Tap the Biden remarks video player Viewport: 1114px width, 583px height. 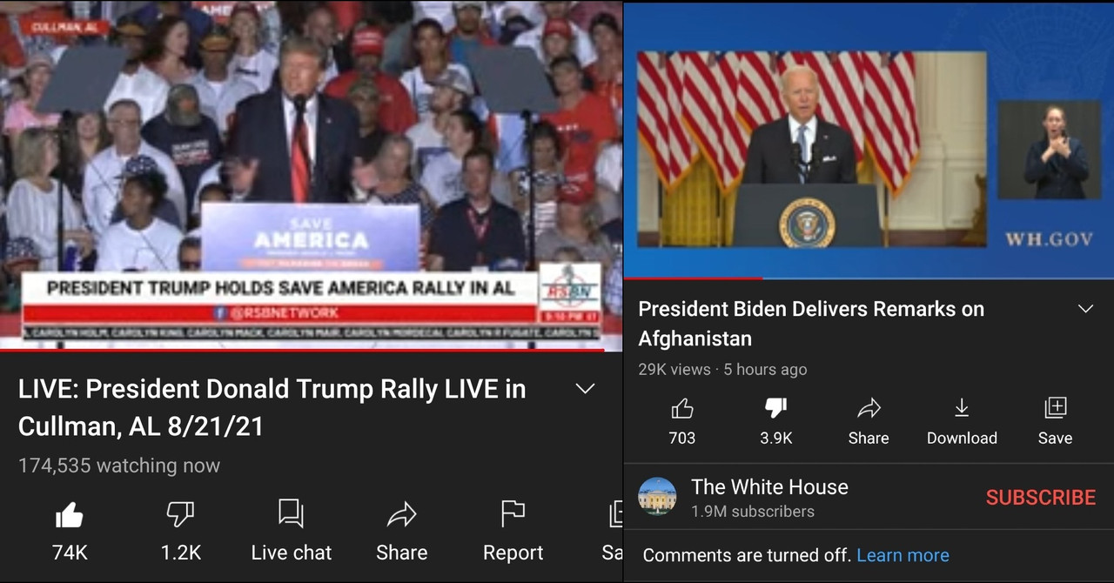click(869, 140)
